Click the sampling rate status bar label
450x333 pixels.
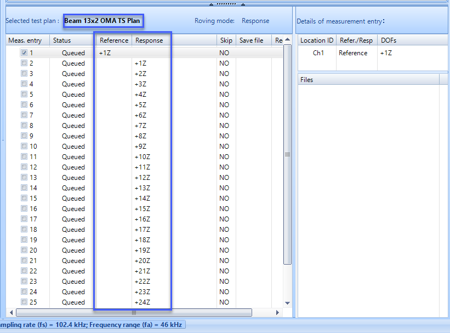point(92,325)
